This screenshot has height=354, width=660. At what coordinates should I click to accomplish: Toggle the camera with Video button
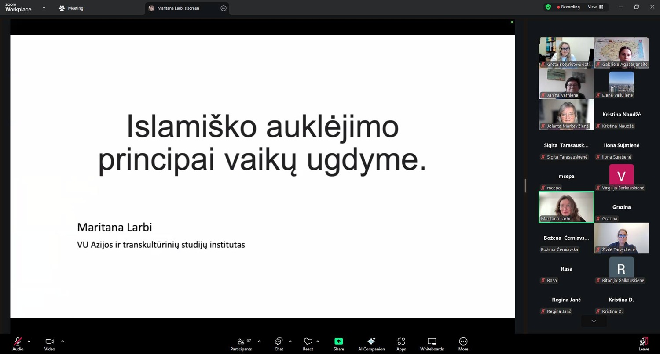50,344
